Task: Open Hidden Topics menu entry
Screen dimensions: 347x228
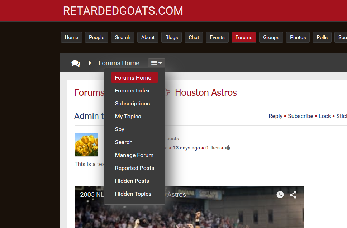Action: [x=133, y=194]
